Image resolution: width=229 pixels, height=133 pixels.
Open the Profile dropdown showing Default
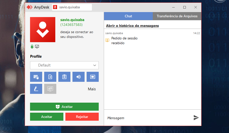click(64, 65)
